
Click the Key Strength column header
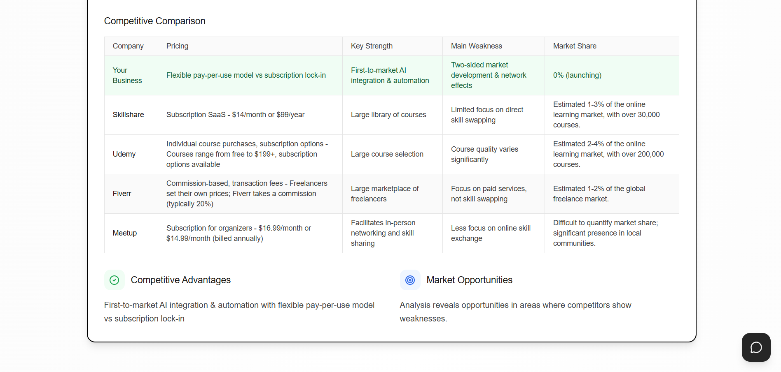(372, 46)
